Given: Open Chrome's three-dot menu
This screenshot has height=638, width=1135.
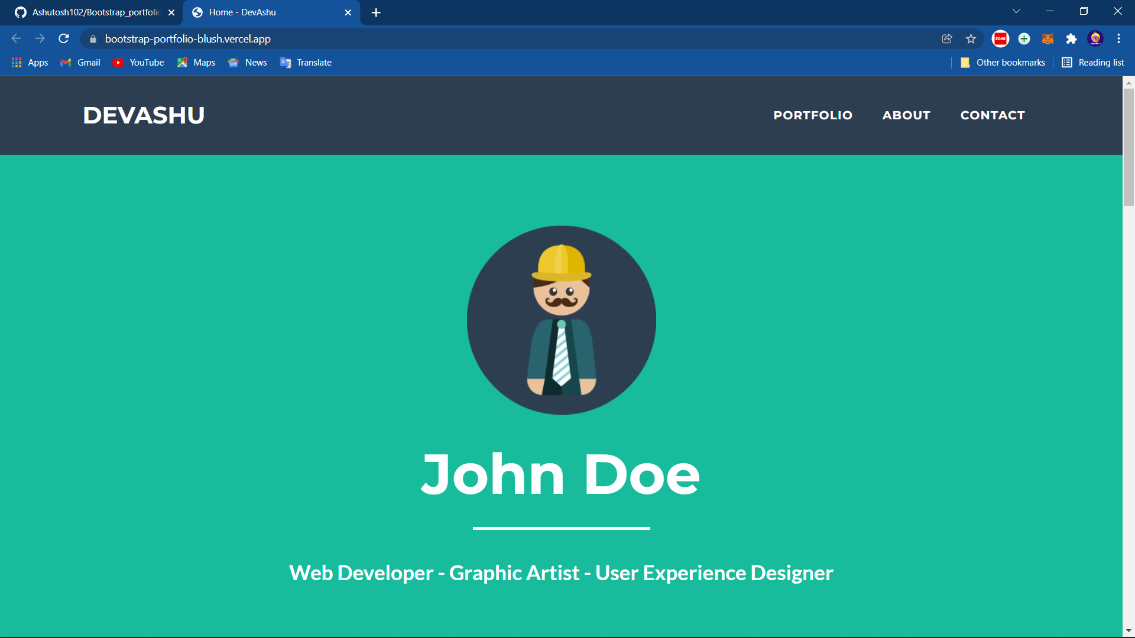Looking at the screenshot, I should tap(1118, 38).
